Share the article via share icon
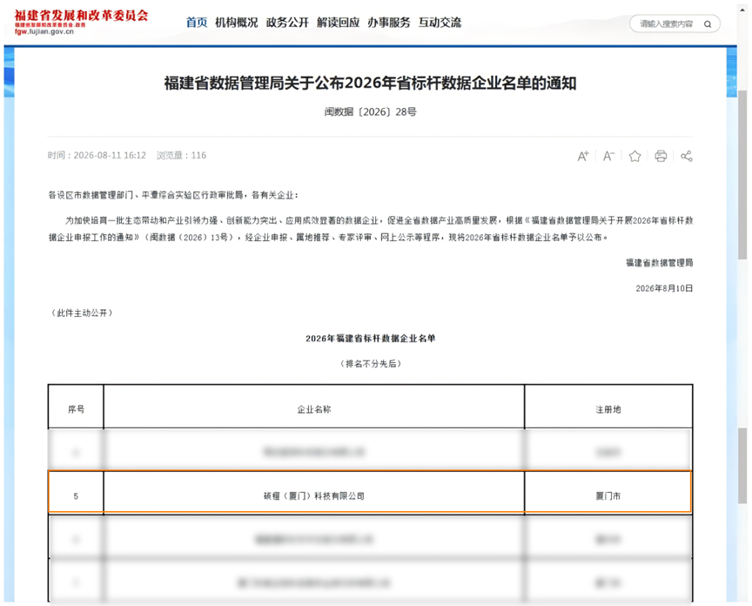Screen dimensions: 752x606 tap(687, 156)
